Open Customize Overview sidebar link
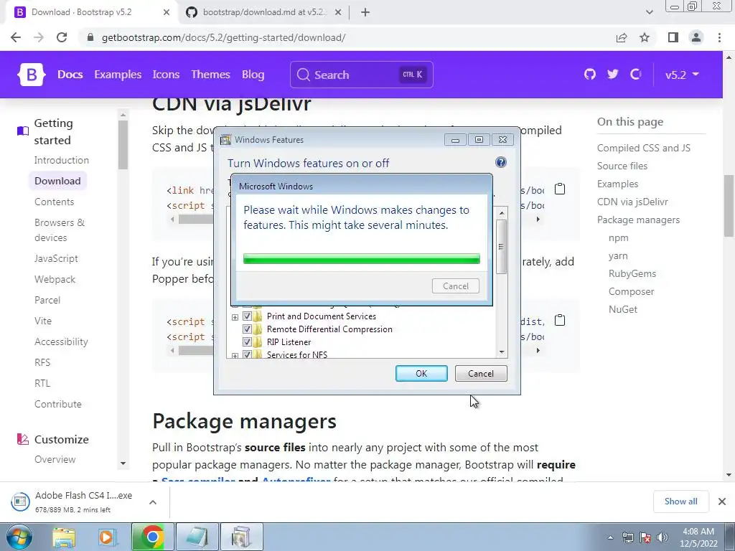 pos(55,459)
